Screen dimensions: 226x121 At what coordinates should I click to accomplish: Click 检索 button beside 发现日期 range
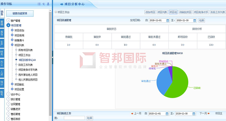(x=202, y=20)
